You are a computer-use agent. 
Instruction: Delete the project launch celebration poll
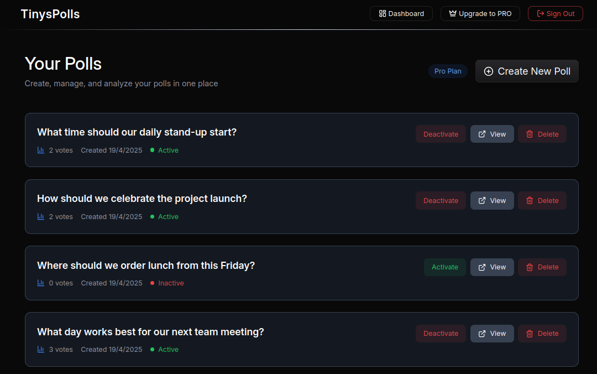[542, 201]
